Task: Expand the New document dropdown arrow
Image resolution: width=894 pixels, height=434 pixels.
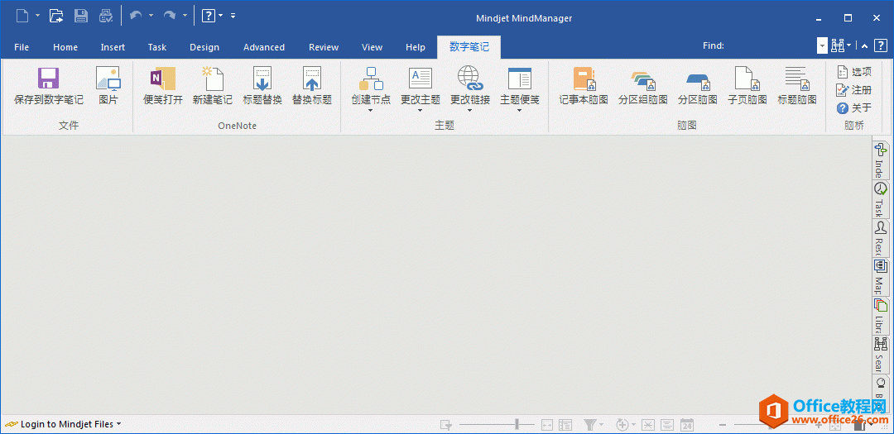Action: coord(37,16)
